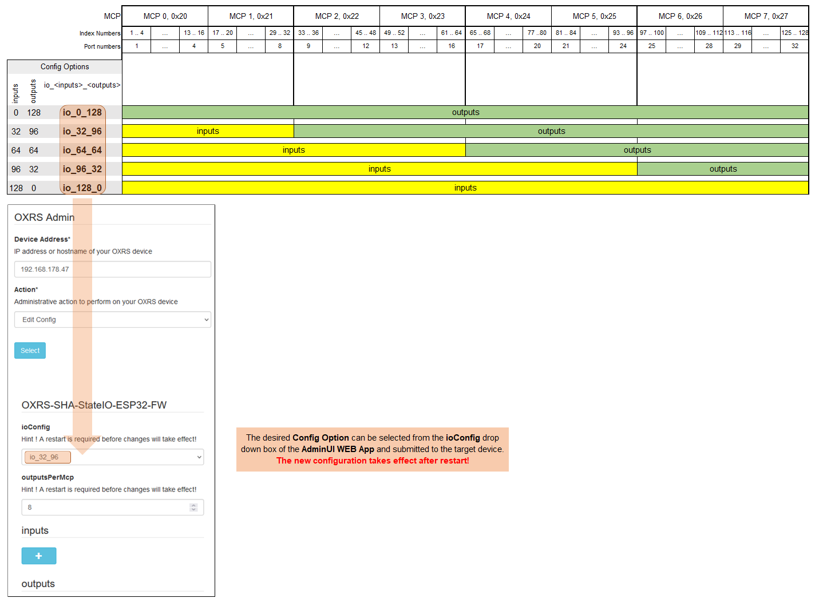The height and width of the screenshot is (602, 815).
Task: Select the io_32_96 config option
Action: [x=82, y=131]
